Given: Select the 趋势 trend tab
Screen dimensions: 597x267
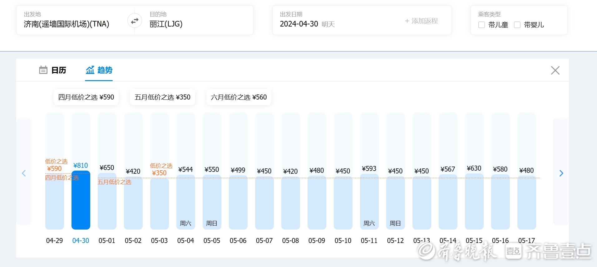Looking at the screenshot, I should [99, 70].
